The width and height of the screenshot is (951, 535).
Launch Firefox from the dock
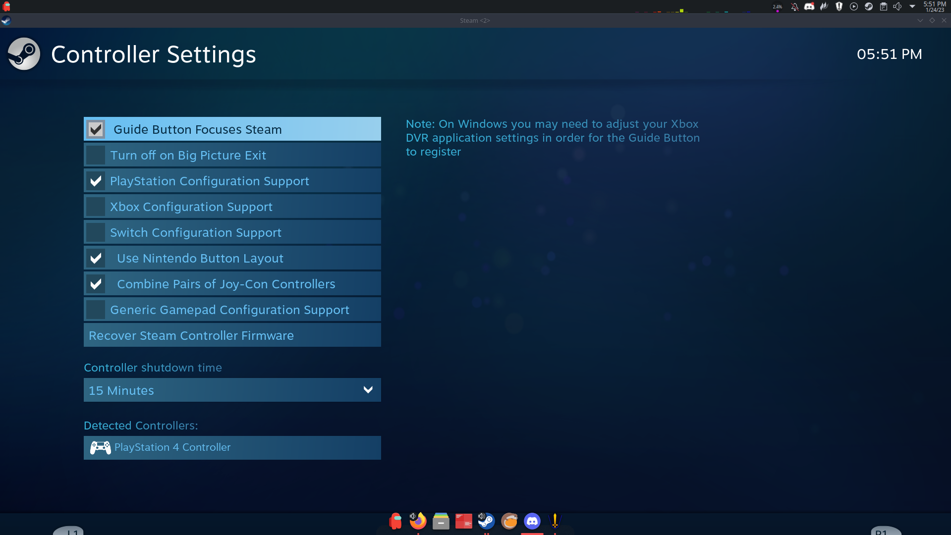[x=418, y=521]
